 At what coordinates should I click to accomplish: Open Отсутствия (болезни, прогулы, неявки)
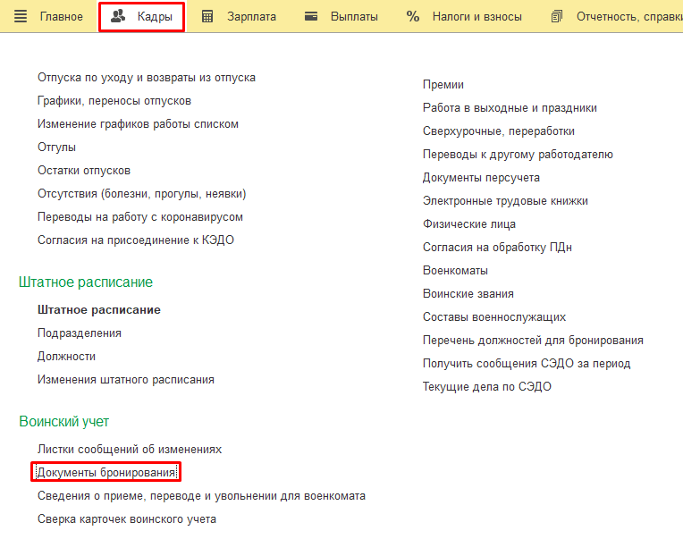point(141,194)
